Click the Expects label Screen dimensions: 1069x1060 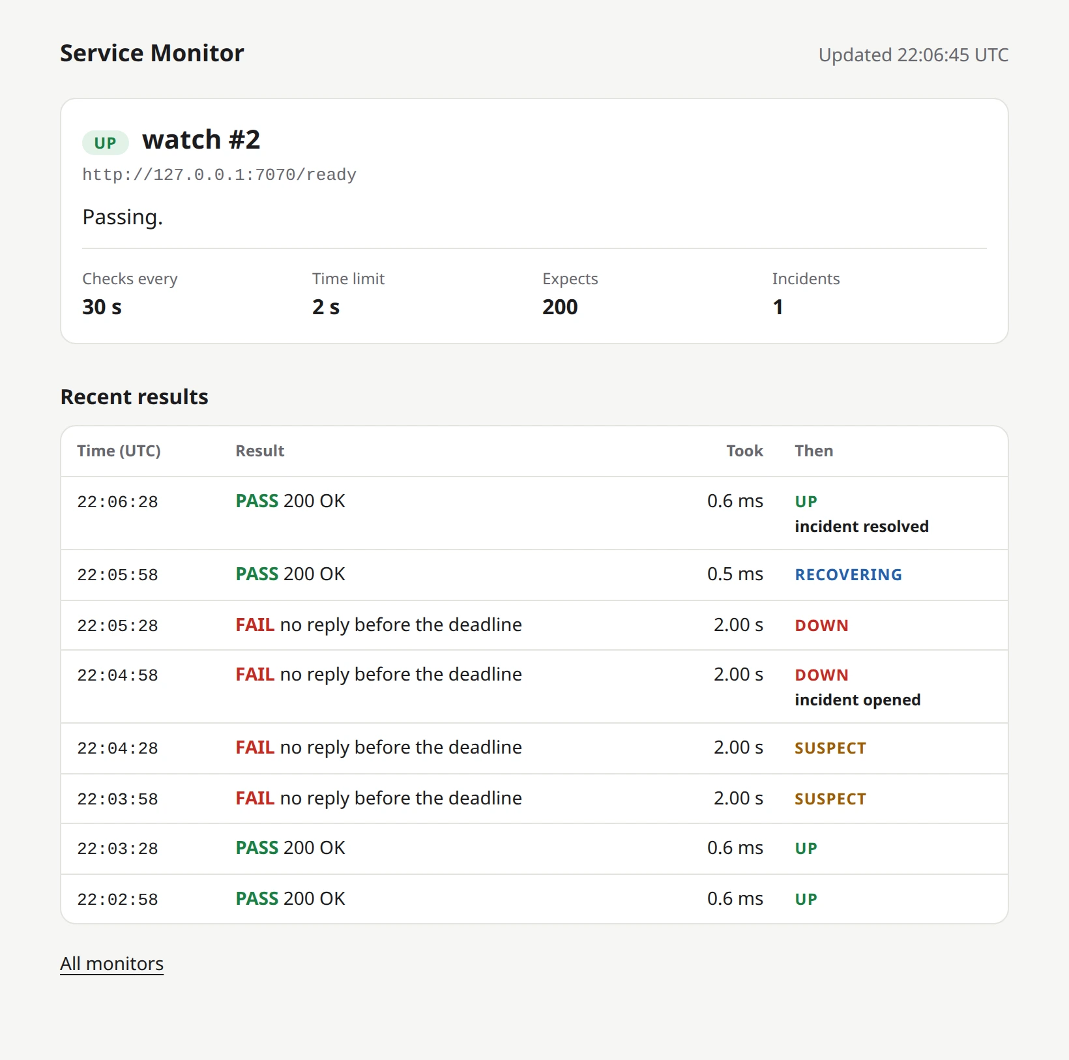(x=570, y=279)
